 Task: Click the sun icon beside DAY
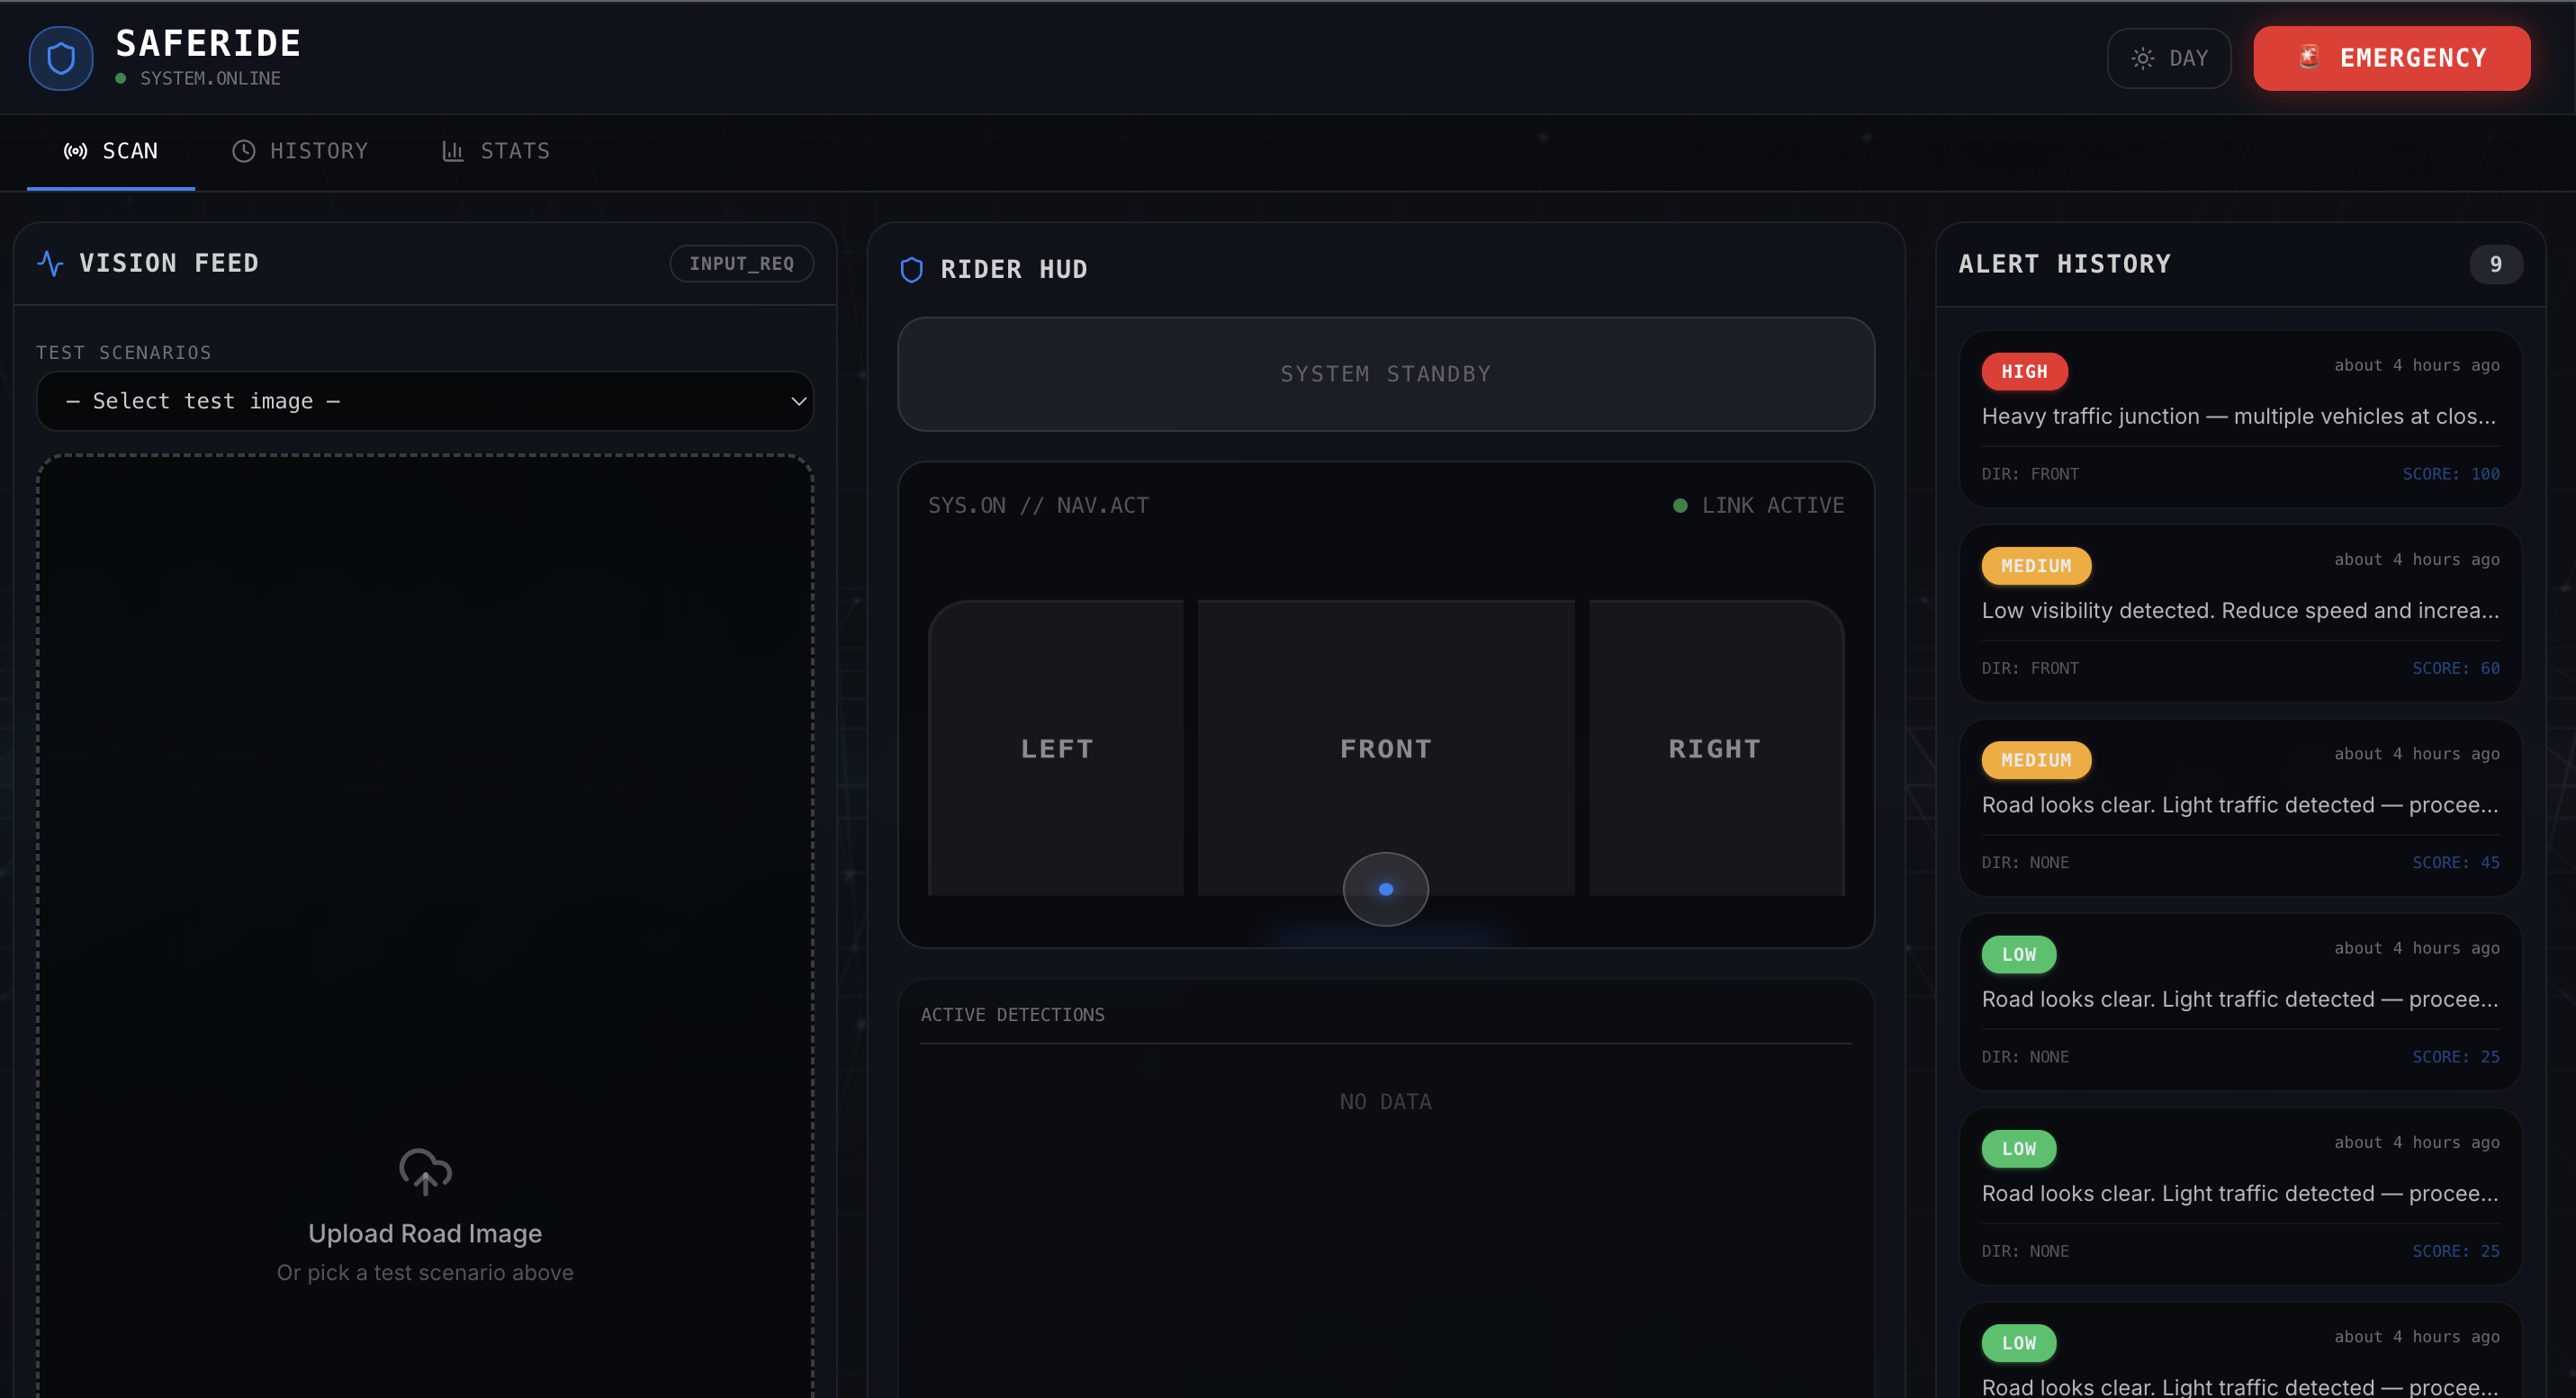tap(2142, 59)
